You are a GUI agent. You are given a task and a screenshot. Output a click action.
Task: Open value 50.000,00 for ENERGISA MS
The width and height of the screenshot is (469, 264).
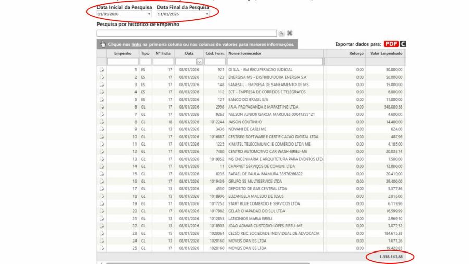[x=394, y=77]
